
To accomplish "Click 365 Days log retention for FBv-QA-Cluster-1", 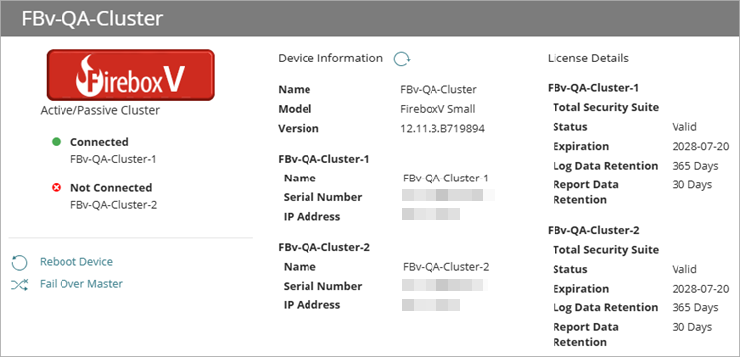I will tap(695, 166).
